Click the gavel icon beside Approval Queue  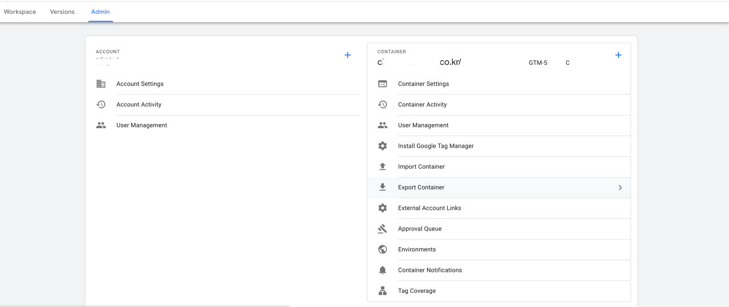(383, 228)
